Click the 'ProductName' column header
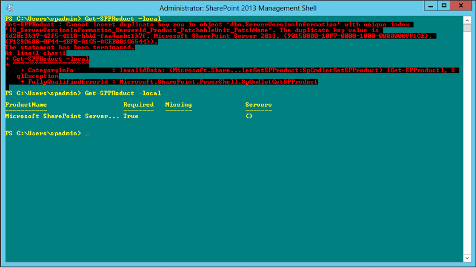Screen dimensions: 476x268 (x=26, y=105)
